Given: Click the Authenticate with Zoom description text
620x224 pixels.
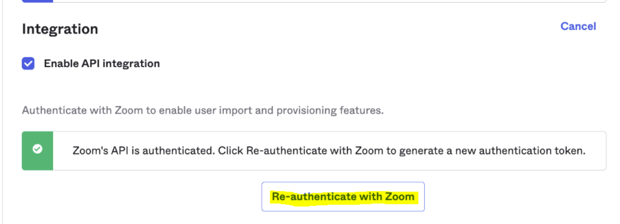Looking at the screenshot, I should [202, 111].
